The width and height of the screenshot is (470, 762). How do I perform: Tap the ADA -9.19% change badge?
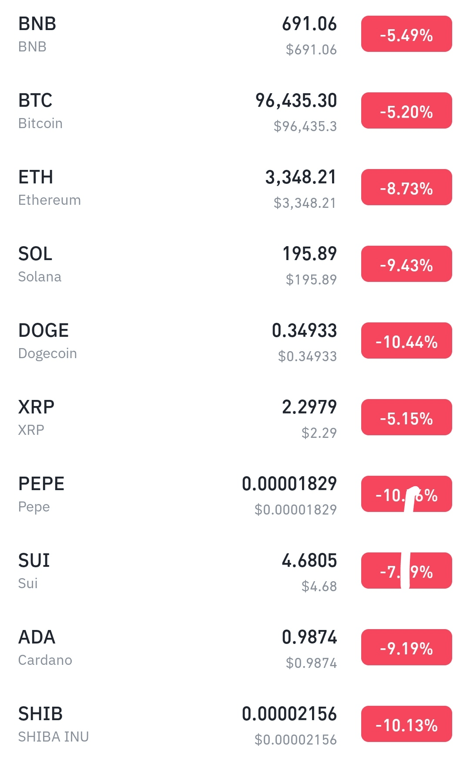[x=406, y=647]
